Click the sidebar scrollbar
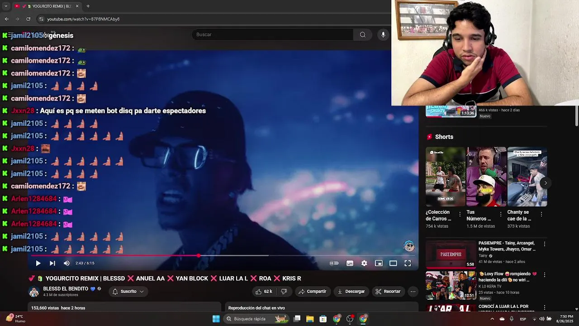The image size is (579, 326). (x=576, y=116)
